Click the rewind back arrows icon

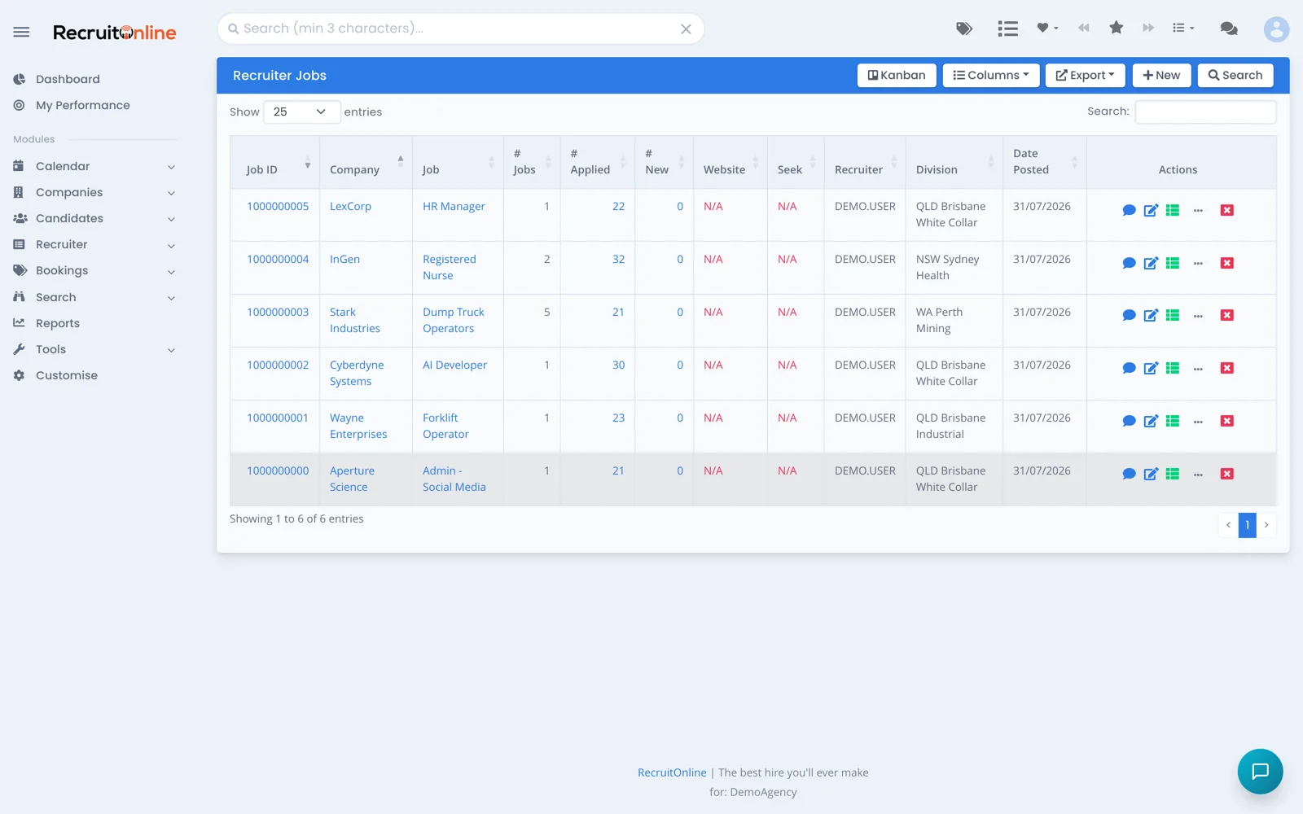coord(1083,28)
